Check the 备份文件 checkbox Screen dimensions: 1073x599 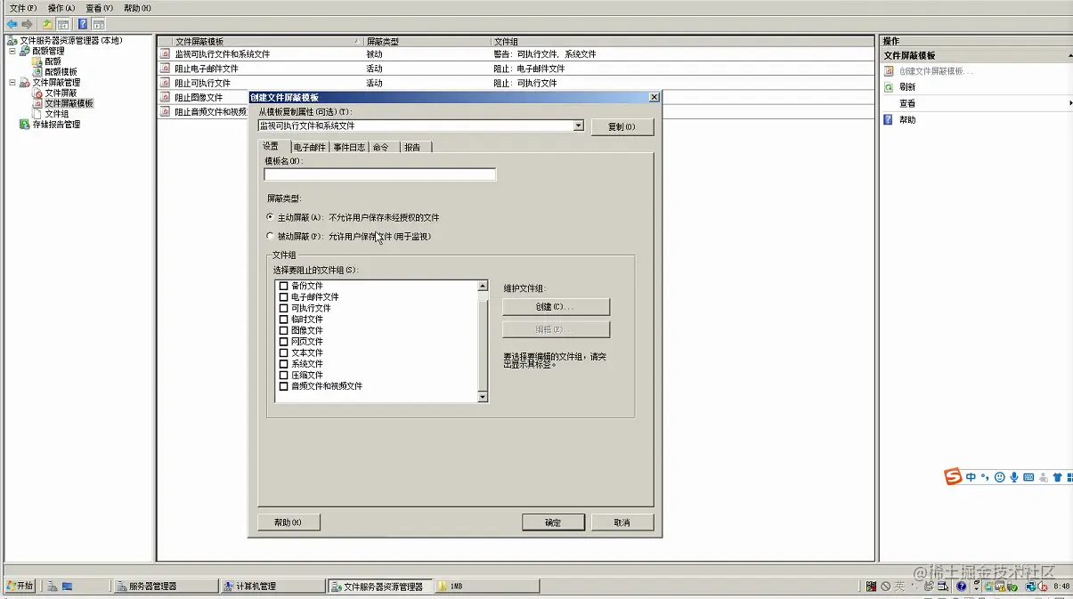[x=284, y=286]
